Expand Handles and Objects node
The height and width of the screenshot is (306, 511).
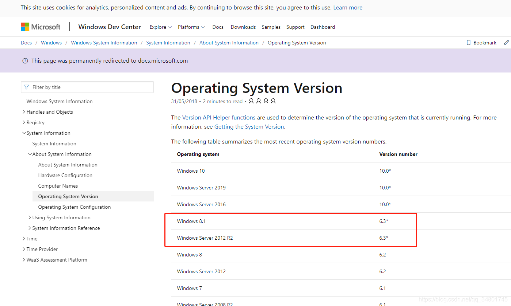click(24, 112)
